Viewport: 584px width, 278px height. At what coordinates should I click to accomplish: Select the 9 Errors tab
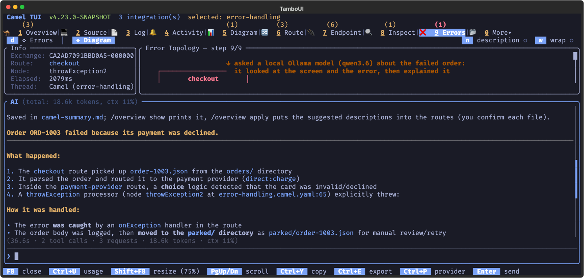[450, 32]
